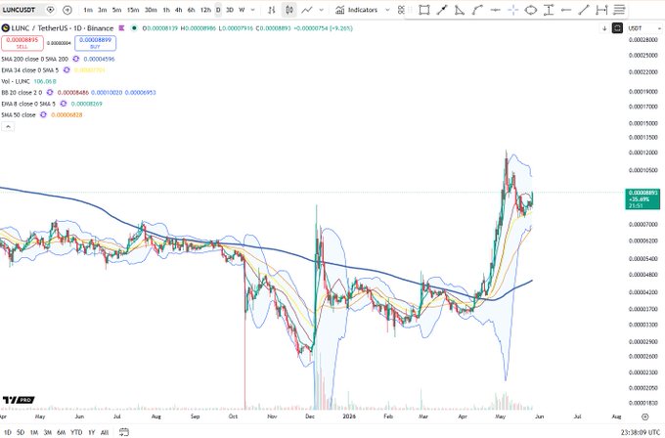The image size is (665, 438).
Task: Select the 3m timeframe
Action: coord(103,10)
